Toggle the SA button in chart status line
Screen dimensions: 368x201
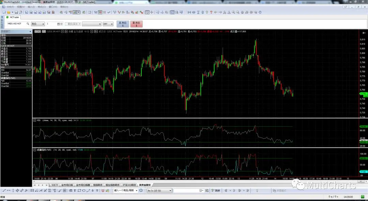(36, 31)
